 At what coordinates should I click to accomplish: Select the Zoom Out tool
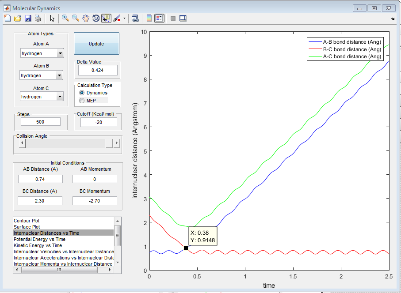[x=76, y=18]
